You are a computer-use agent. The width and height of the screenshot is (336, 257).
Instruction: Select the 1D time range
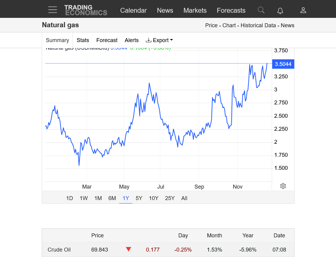[70, 198]
